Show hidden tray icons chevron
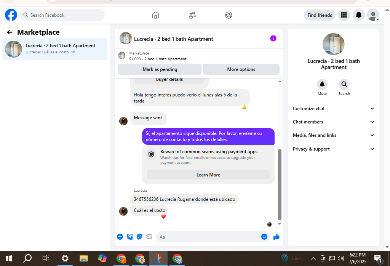The height and width of the screenshot is (266, 390). pyautogui.click(x=313, y=258)
